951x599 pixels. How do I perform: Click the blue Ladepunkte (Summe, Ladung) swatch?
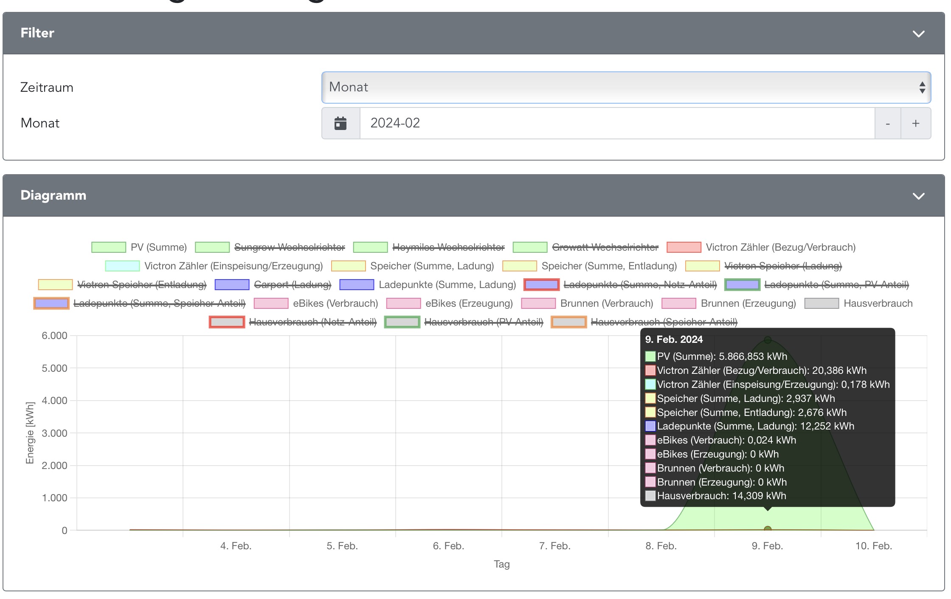(356, 285)
